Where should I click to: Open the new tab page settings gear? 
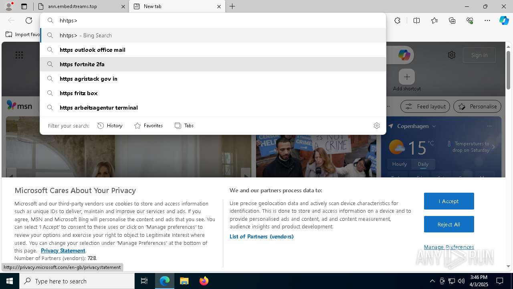click(452, 55)
